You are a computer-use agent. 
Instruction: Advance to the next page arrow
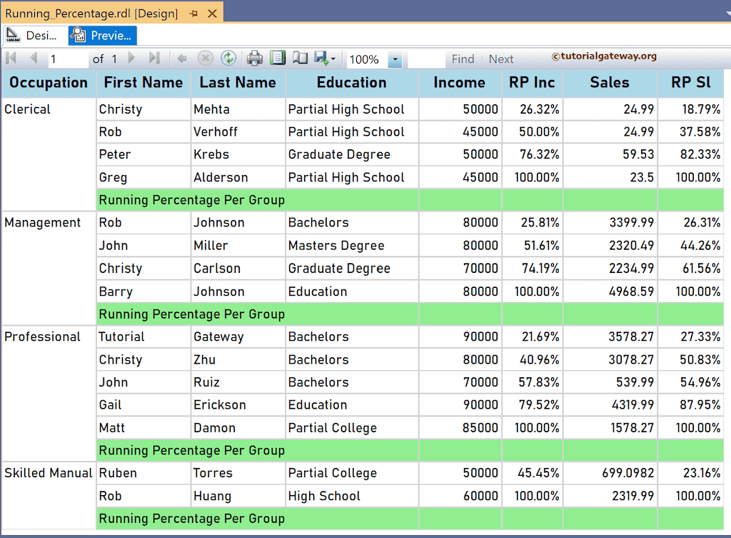point(131,60)
